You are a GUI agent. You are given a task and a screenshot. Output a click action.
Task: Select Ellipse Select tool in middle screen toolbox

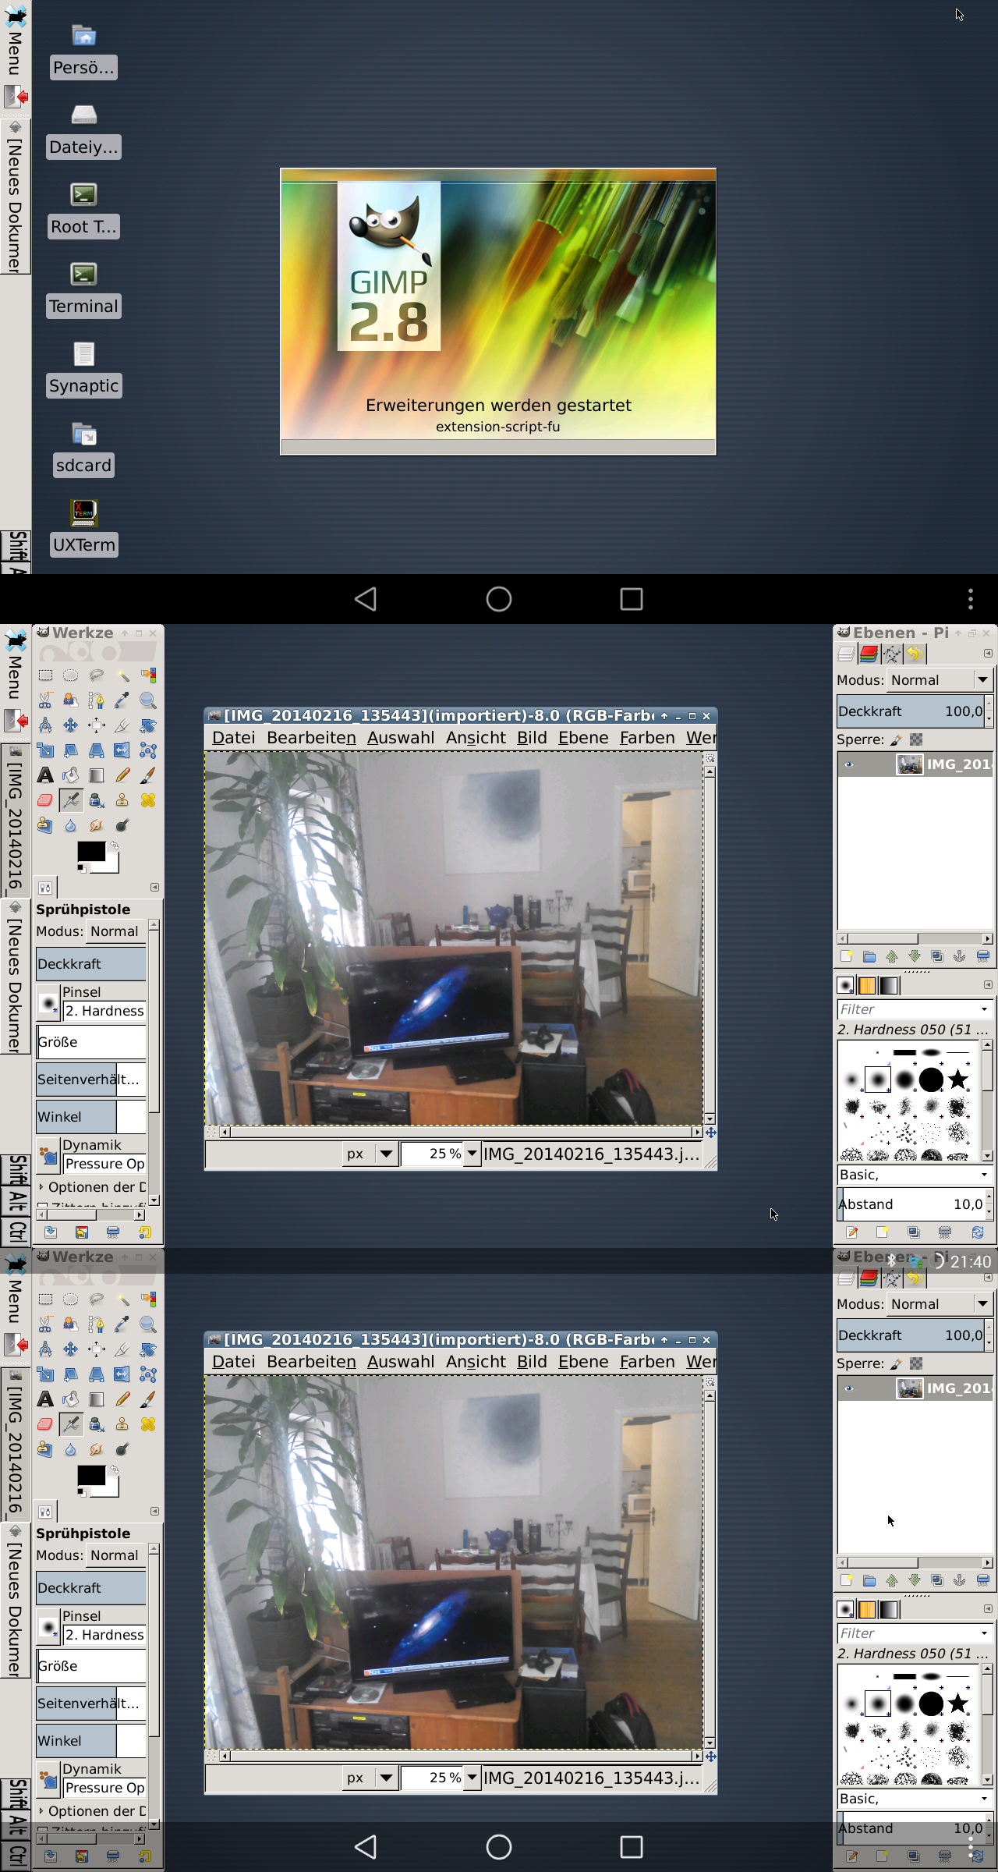[71, 675]
